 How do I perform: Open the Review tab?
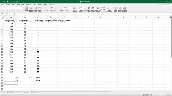click(x=40, y=5)
